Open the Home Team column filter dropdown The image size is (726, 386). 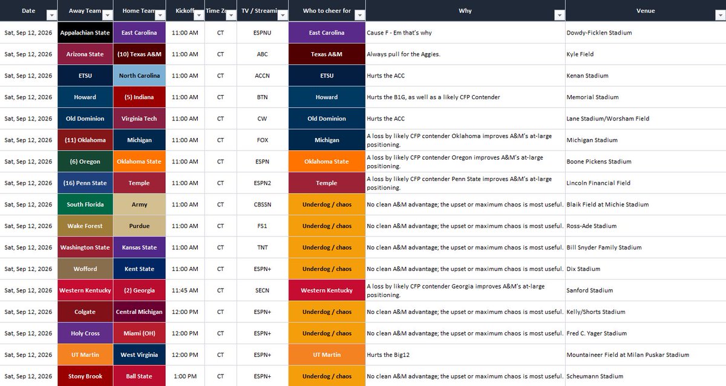click(160, 16)
